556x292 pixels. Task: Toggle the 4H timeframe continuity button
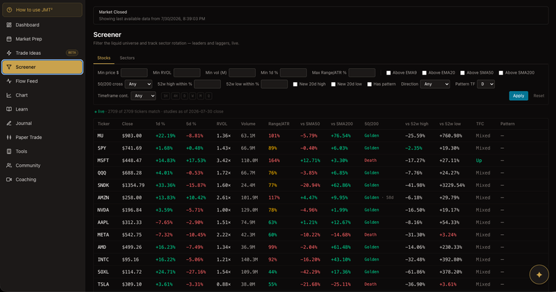tap(176, 96)
